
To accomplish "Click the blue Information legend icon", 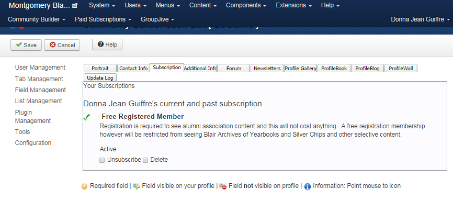I will coord(308,186).
